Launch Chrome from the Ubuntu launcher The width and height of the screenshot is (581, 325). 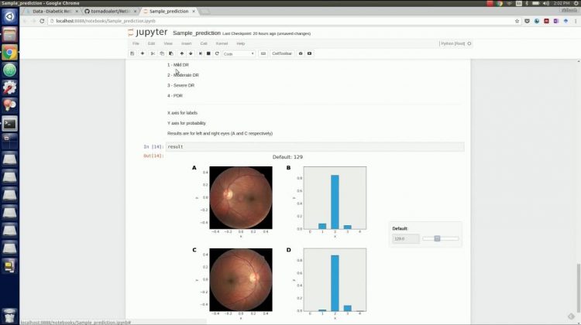click(x=9, y=53)
